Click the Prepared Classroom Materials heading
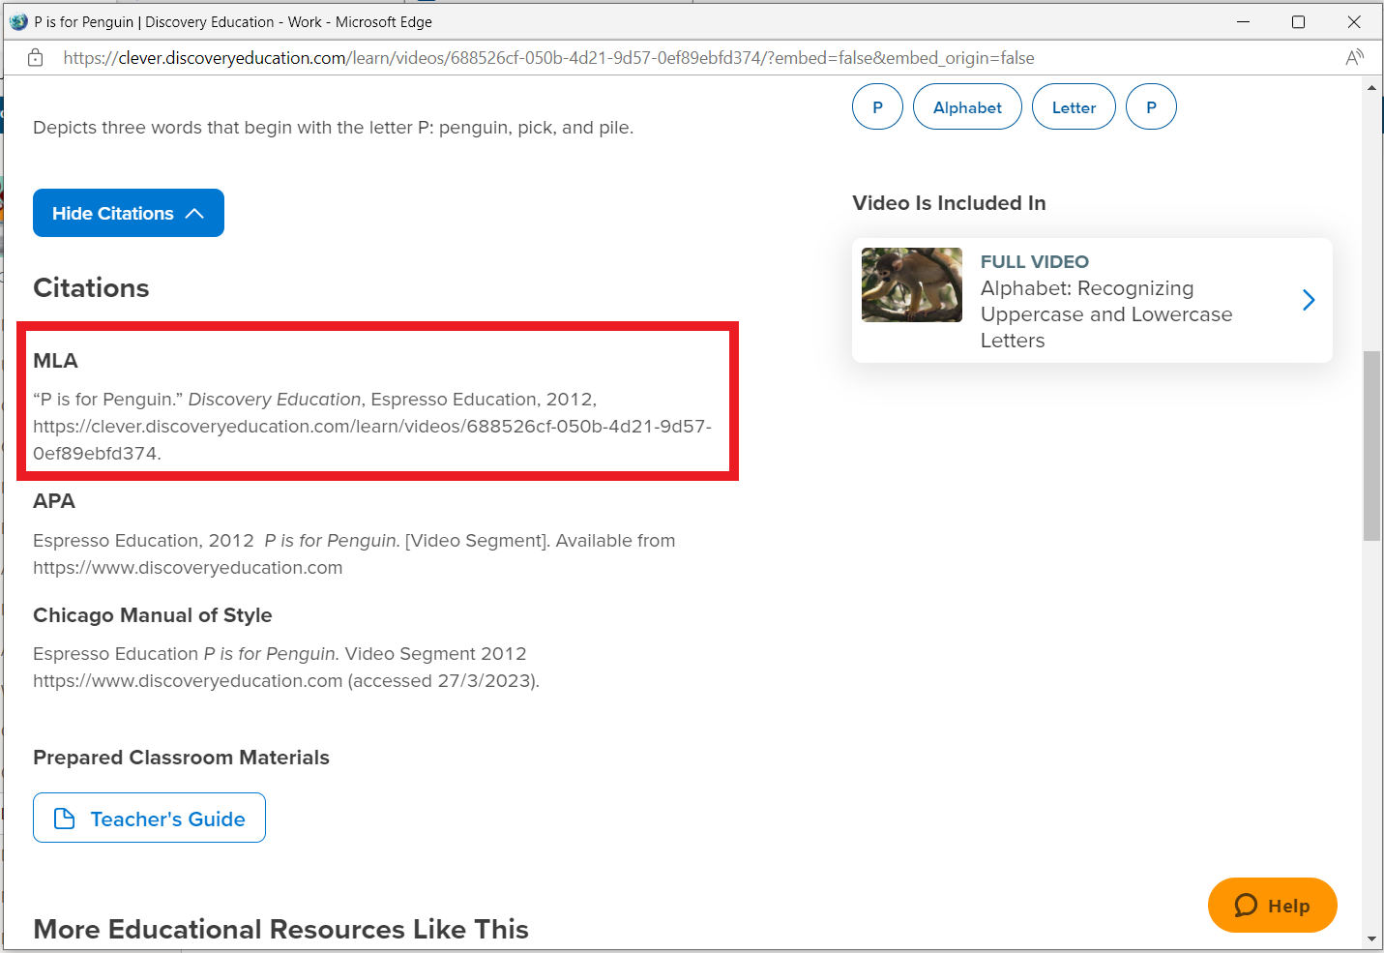Image resolution: width=1384 pixels, height=953 pixels. coord(181,758)
